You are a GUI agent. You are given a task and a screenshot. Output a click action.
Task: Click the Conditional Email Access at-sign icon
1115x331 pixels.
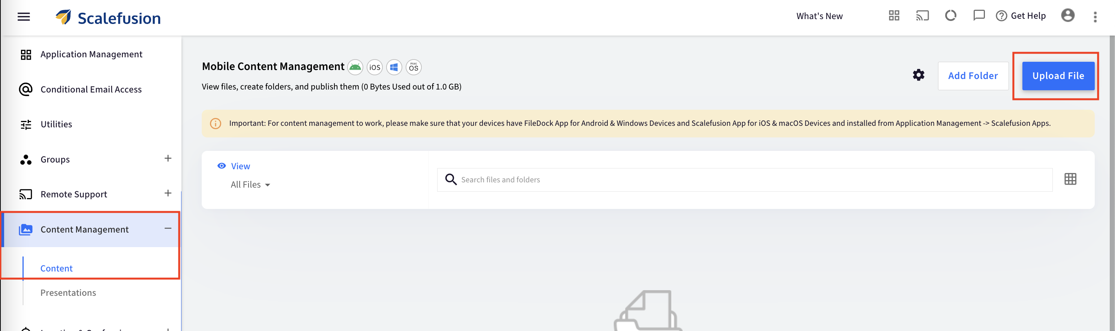pyautogui.click(x=25, y=89)
